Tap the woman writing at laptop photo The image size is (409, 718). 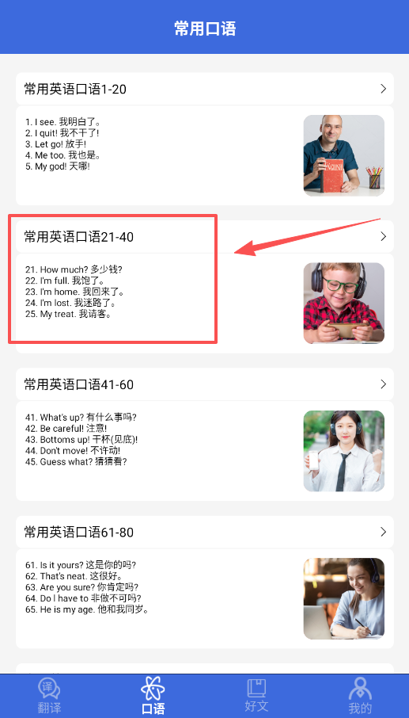click(343, 598)
